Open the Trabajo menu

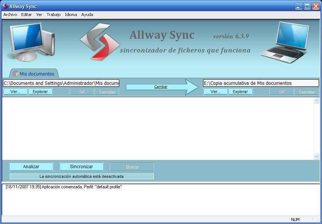(x=54, y=15)
